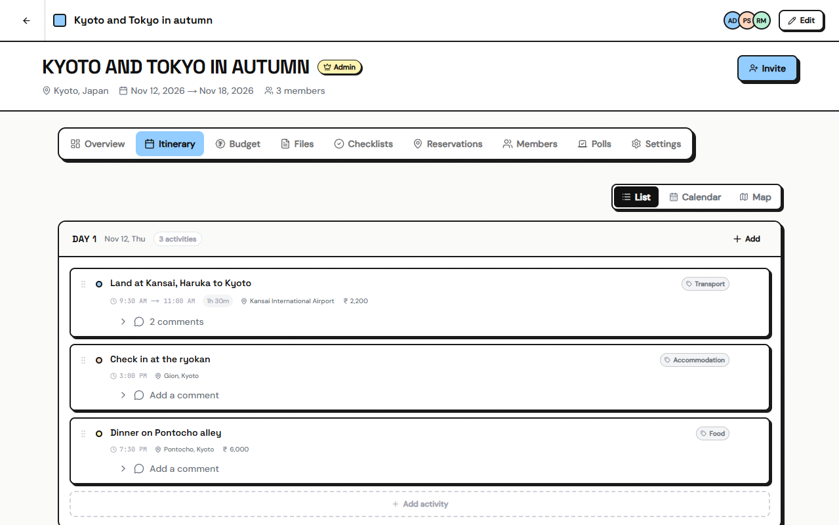Open the Overview tab
Screen dimensions: 839x525
(x=98, y=144)
